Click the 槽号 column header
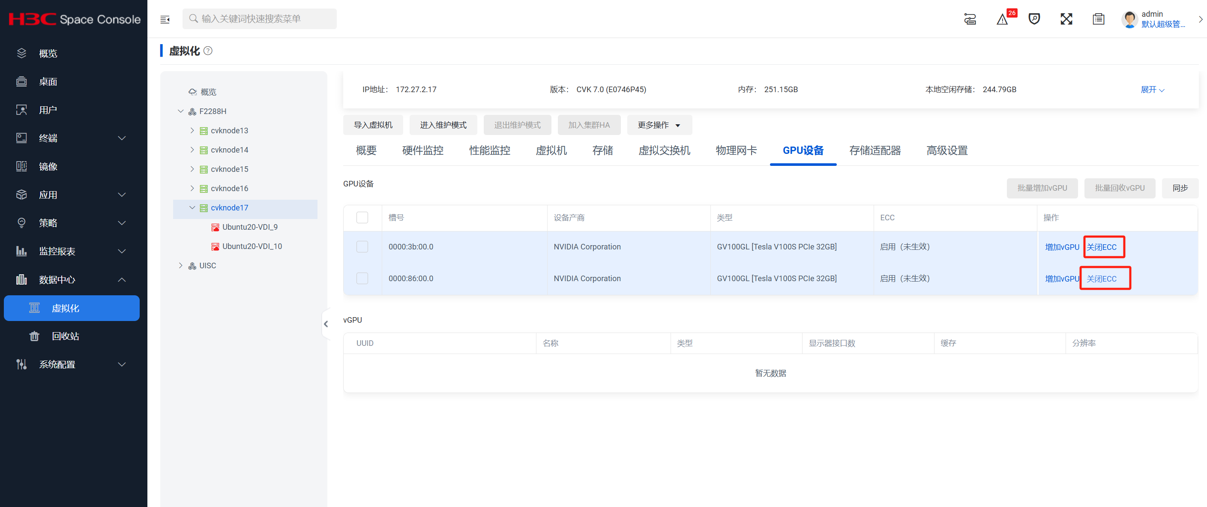The height and width of the screenshot is (507, 1207). tap(396, 217)
